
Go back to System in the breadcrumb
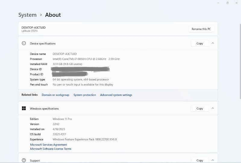[x=27, y=15]
